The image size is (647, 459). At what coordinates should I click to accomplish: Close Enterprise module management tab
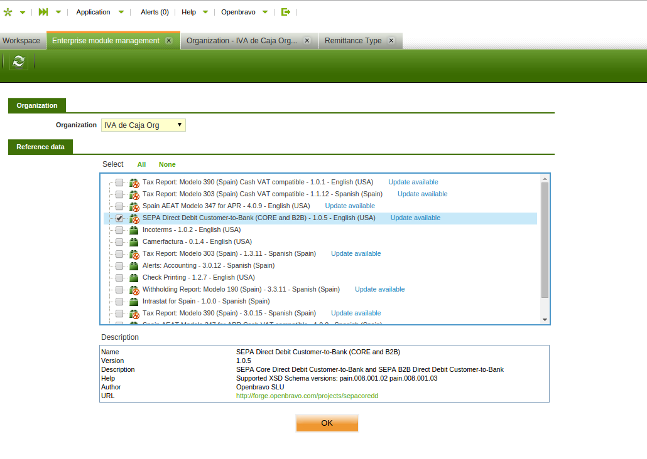[169, 40]
